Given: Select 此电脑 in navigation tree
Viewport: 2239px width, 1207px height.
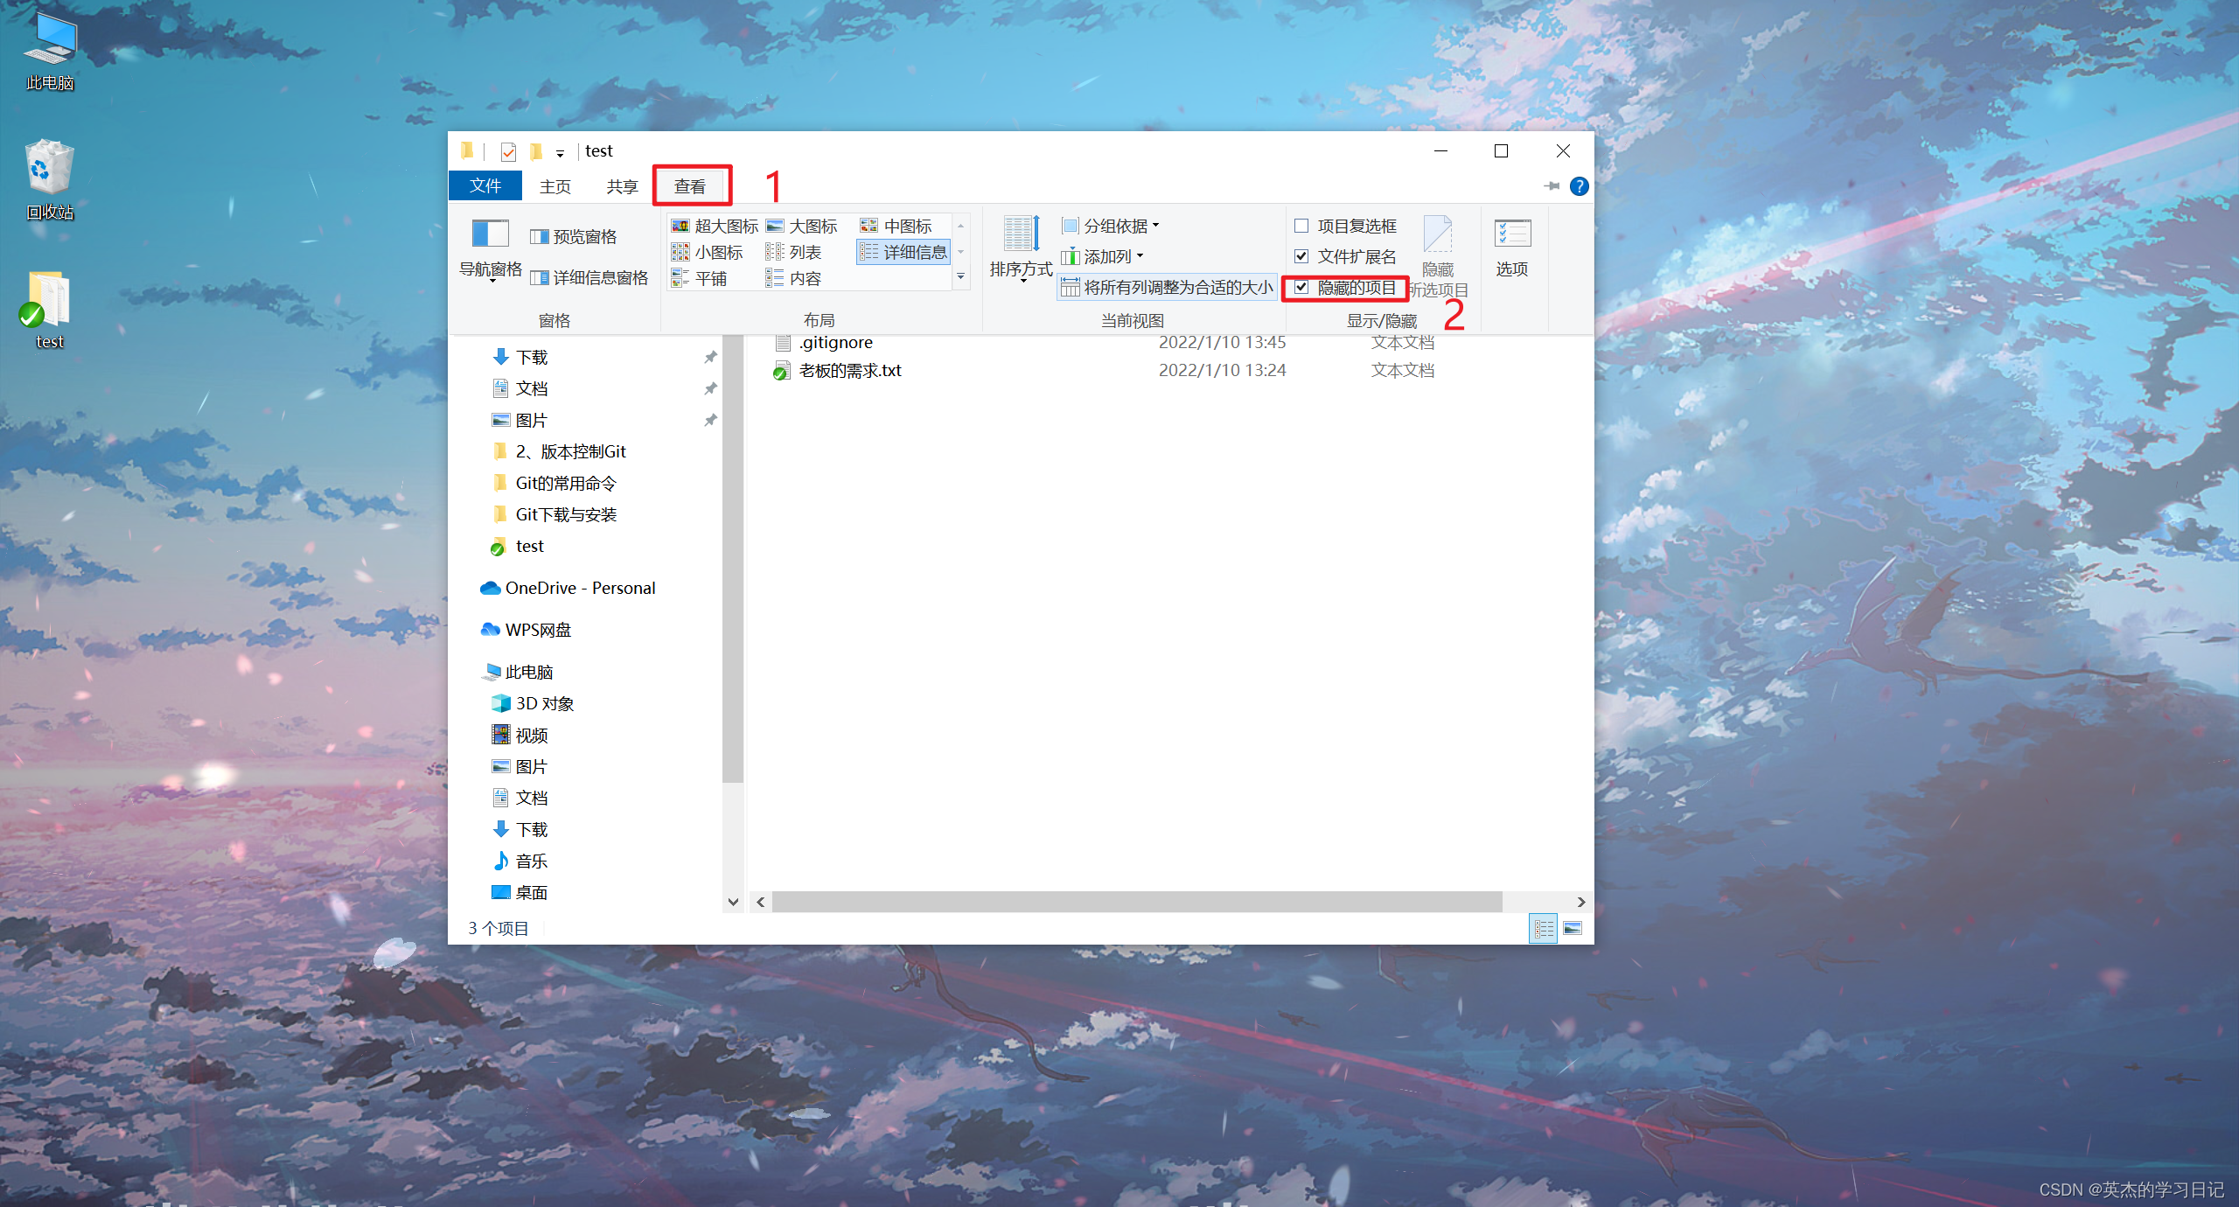Looking at the screenshot, I should (x=518, y=672).
